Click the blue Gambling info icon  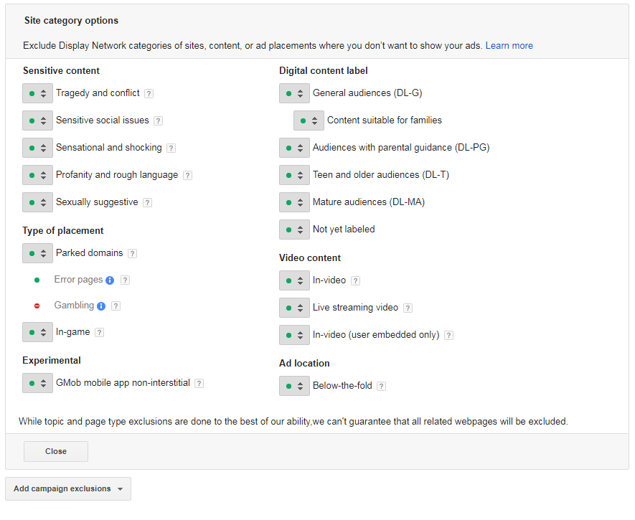pos(101,306)
